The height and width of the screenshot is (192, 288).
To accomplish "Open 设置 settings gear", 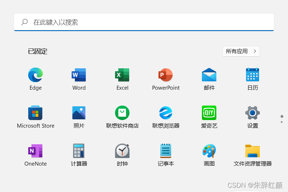I will pos(253,113).
